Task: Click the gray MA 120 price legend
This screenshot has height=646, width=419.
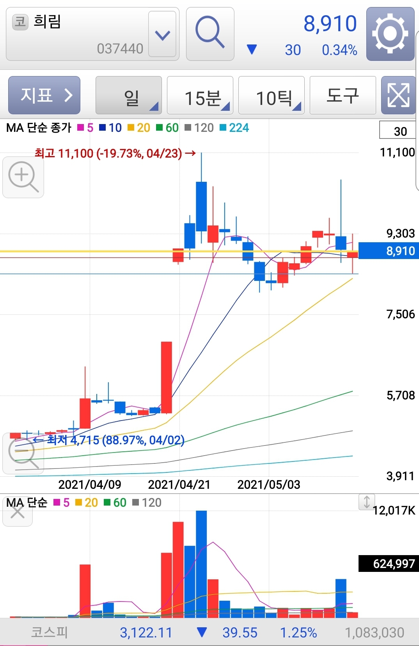Action: coord(199,128)
